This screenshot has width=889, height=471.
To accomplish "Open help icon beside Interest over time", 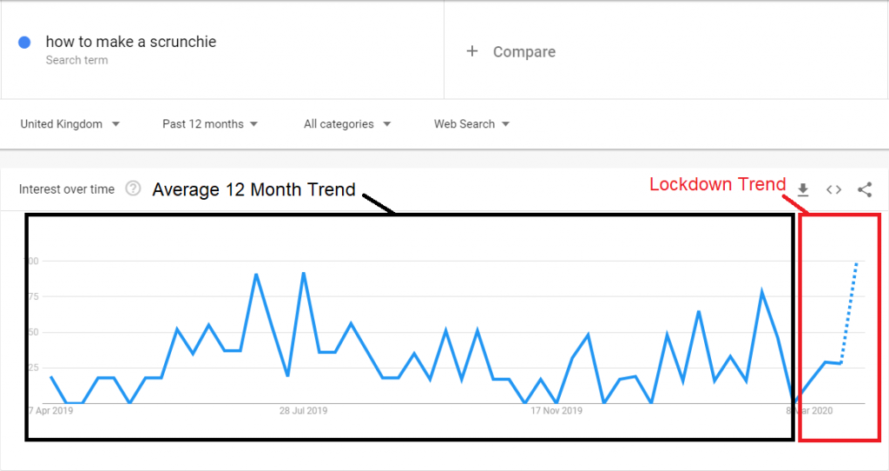I will point(133,189).
